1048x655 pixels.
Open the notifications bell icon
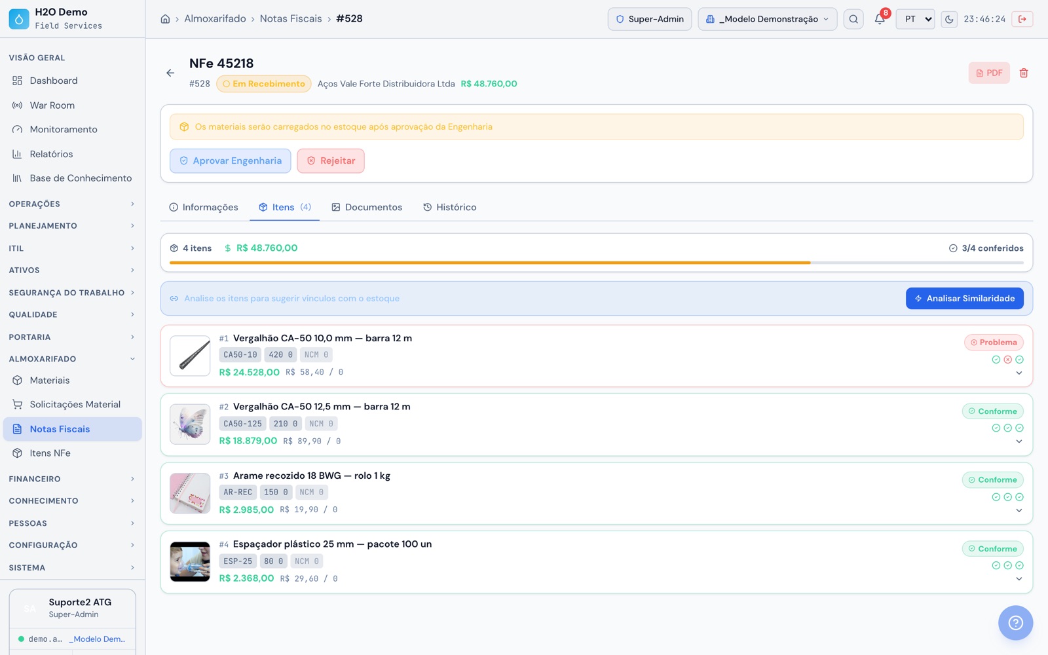tap(880, 19)
